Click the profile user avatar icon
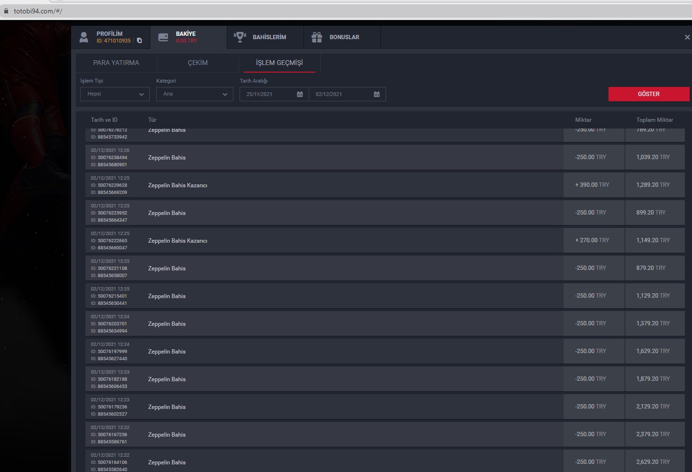This screenshot has width=692, height=472. point(84,37)
